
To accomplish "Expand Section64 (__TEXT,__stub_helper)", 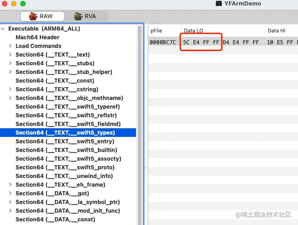I will click(x=10, y=72).
